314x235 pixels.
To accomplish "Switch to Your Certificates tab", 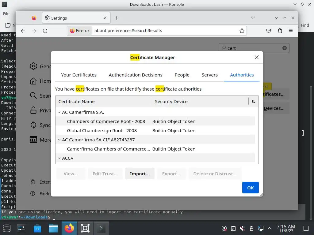I will [79, 75].
